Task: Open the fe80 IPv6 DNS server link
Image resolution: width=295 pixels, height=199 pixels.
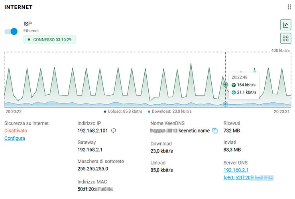Action: point(249,178)
